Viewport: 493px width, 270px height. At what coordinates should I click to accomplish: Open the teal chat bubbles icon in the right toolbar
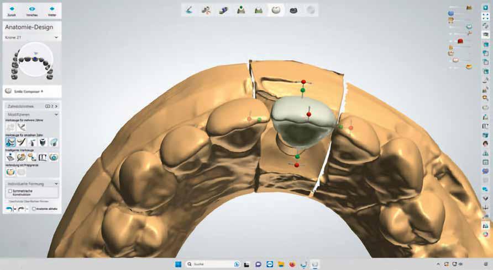pyautogui.click(x=485, y=190)
